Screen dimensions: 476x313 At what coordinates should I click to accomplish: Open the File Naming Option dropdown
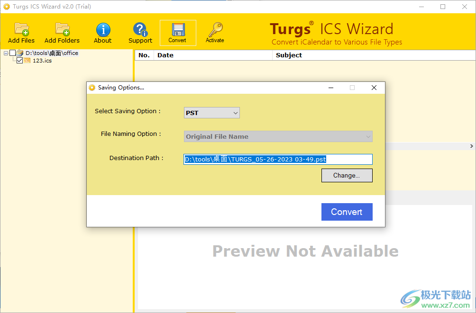tap(278, 136)
